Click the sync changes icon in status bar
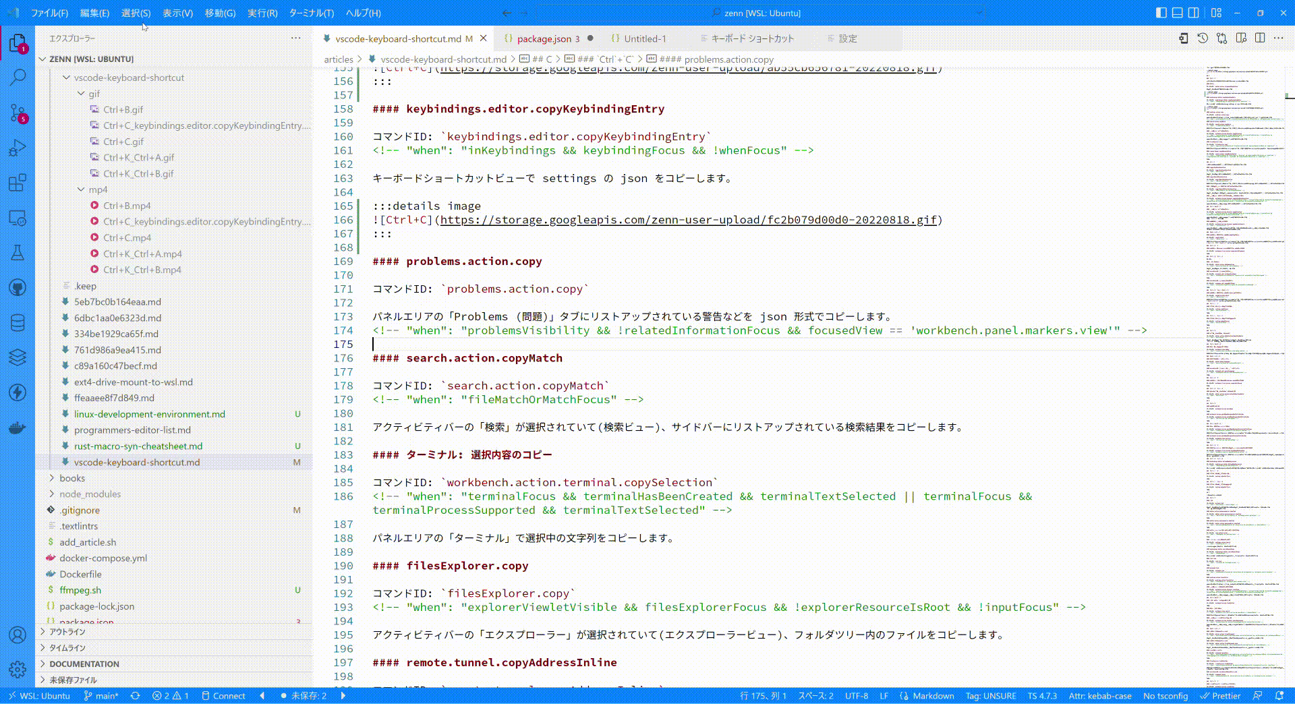1295x704 pixels. (x=135, y=696)
